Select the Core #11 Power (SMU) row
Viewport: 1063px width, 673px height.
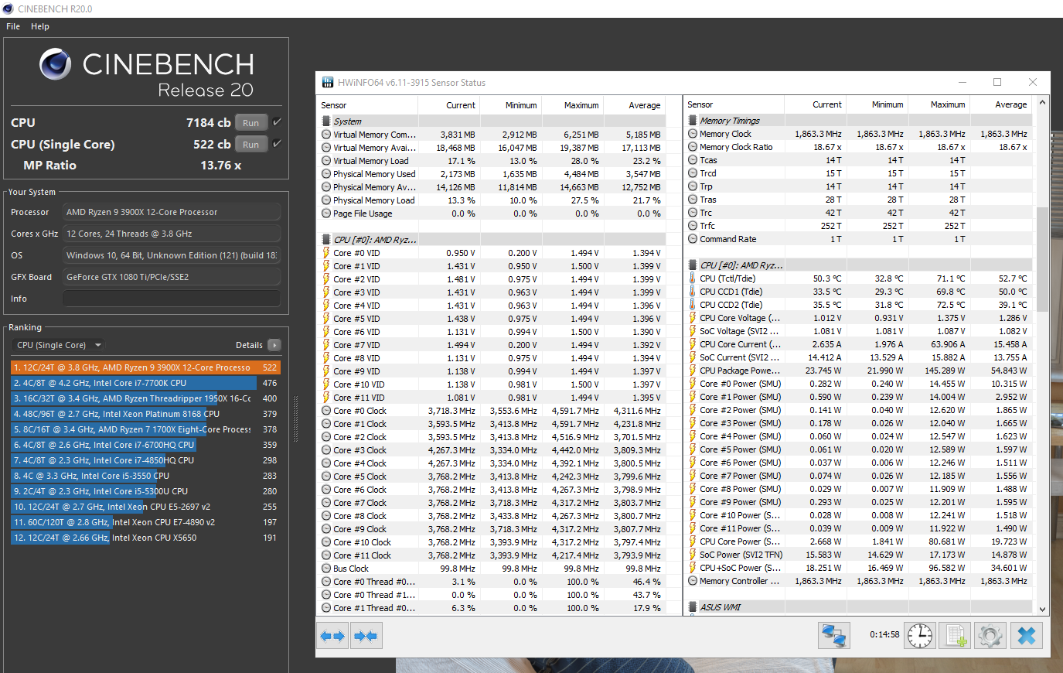859,528
